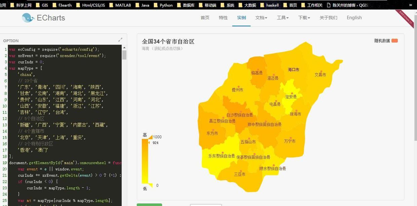The image size is (417, 206).
Task: Open the 工具 dropdown menu
Action: tap(282, 17)
